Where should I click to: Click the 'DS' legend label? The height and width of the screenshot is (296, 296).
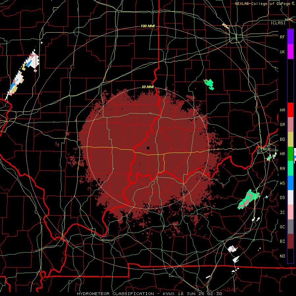pos(283,198)
